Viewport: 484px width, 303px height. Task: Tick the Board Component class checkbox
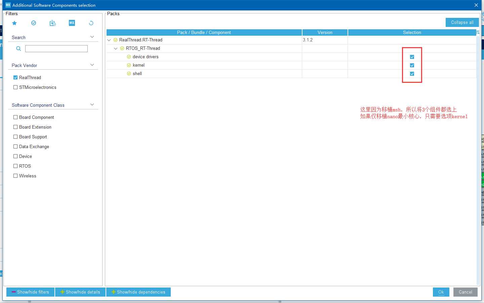click(15, 117)
